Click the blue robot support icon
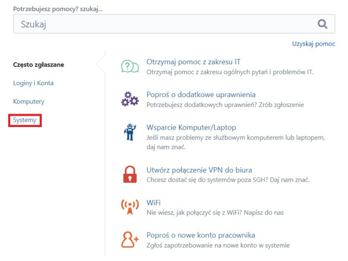Screen dimensions: 348x261 pos(129,132)
